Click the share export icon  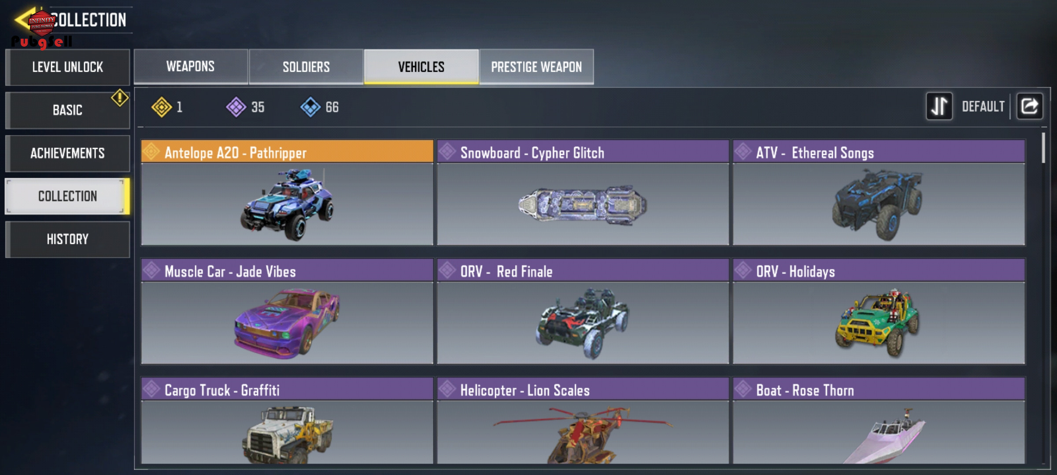coord(1029,106)
